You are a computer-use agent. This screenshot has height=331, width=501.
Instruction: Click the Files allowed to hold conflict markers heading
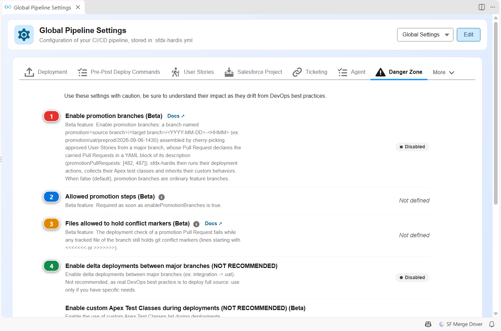pyautogui.click(x=128, y=223)
